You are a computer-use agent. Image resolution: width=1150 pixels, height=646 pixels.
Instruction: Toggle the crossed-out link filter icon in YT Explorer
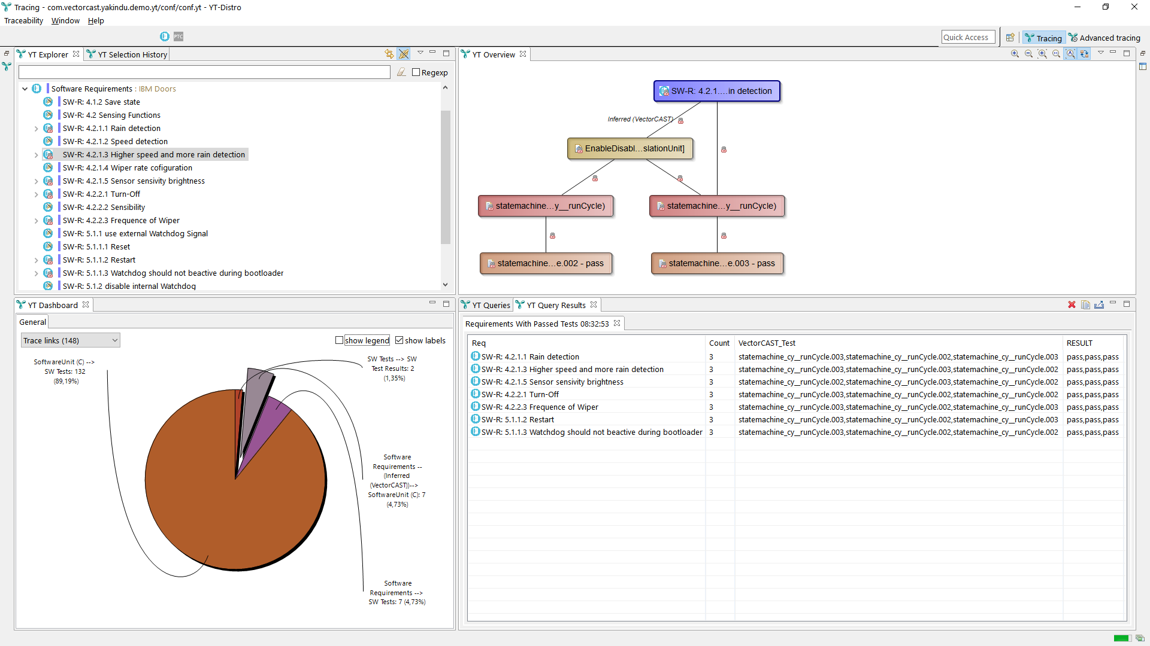404,54
